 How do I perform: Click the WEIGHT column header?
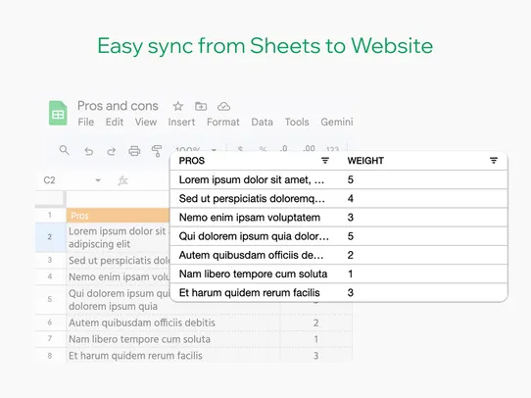pos(365,161)
